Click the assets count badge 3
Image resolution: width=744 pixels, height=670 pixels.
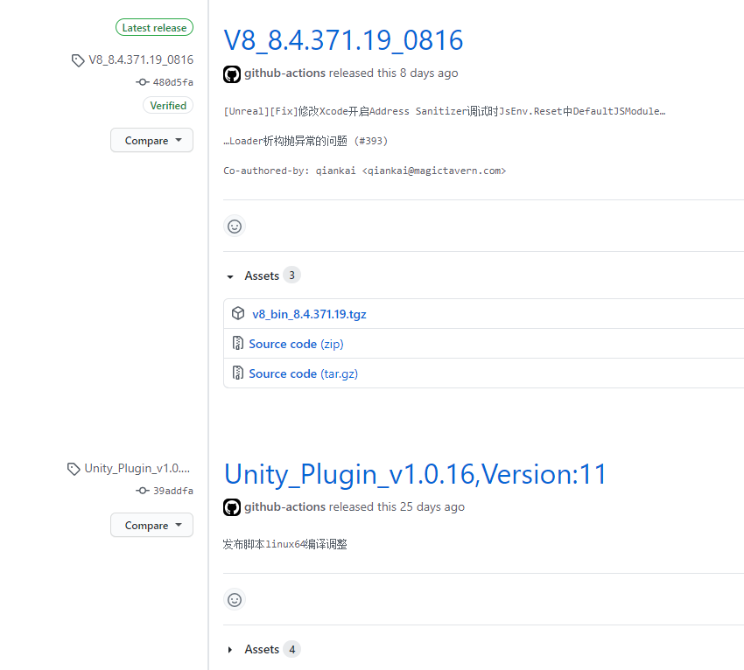[x=291, y=275]
